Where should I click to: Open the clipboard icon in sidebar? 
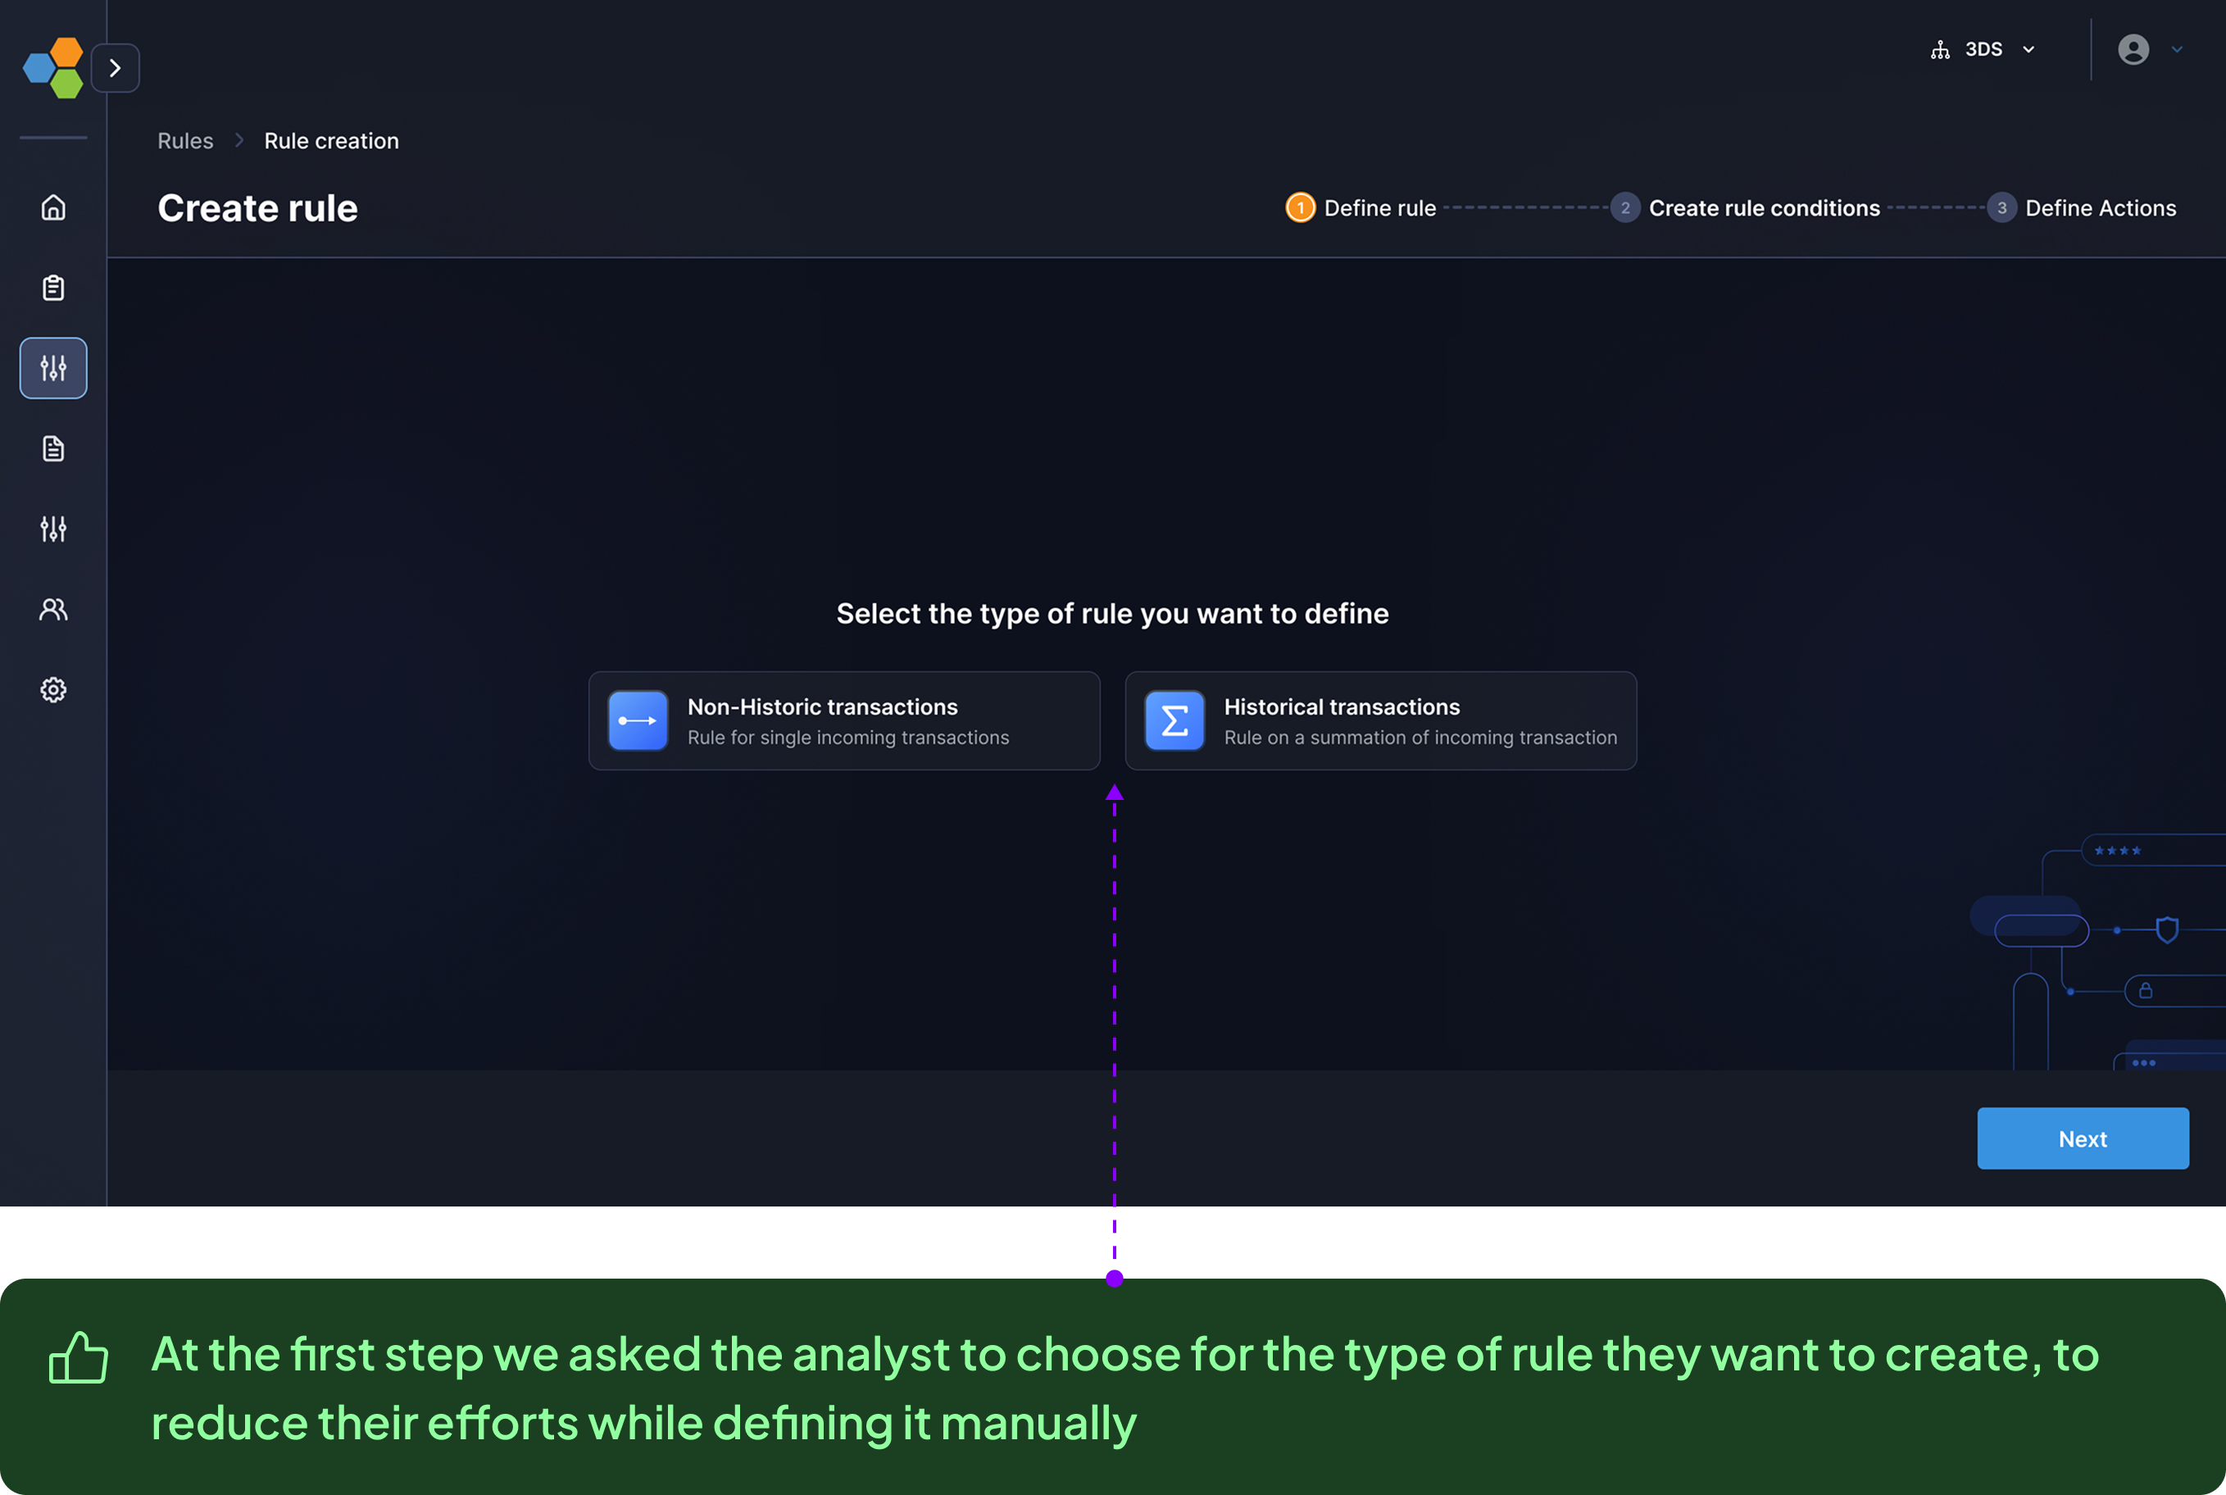(x=53, y=288)
